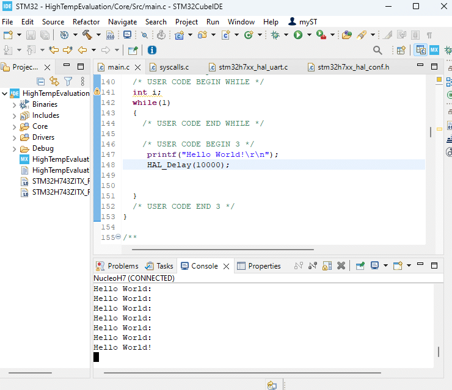The width and height of the screenshot is (452, 390).
Task: Toggle Word Wrap toolbar icon
Action: [x=401, y=35]
